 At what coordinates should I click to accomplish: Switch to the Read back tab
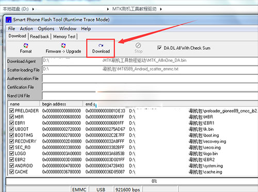point(40,36)
